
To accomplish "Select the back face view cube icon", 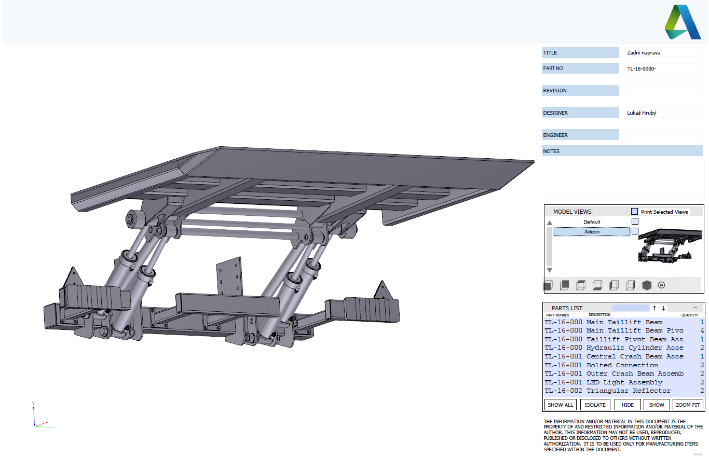I will click(x=565, y=285).
